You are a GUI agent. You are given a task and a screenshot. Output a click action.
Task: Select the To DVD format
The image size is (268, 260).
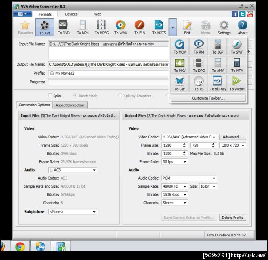coord(63,27)
